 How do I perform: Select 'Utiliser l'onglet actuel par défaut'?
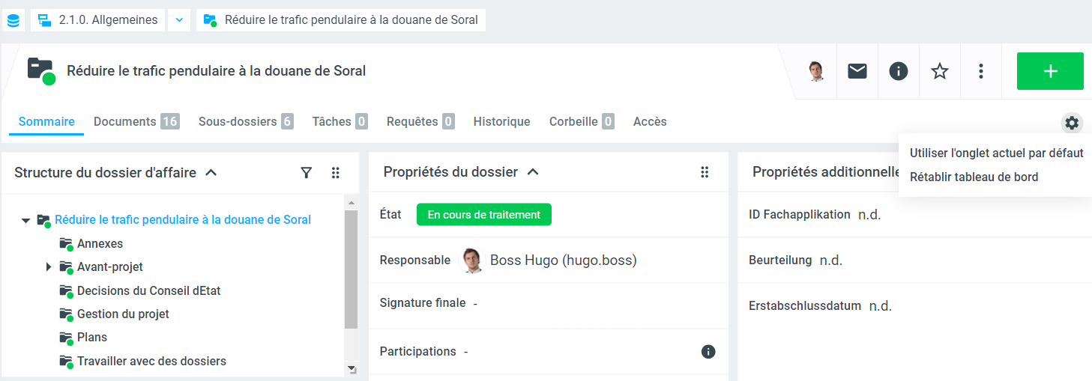pos(996,153)
